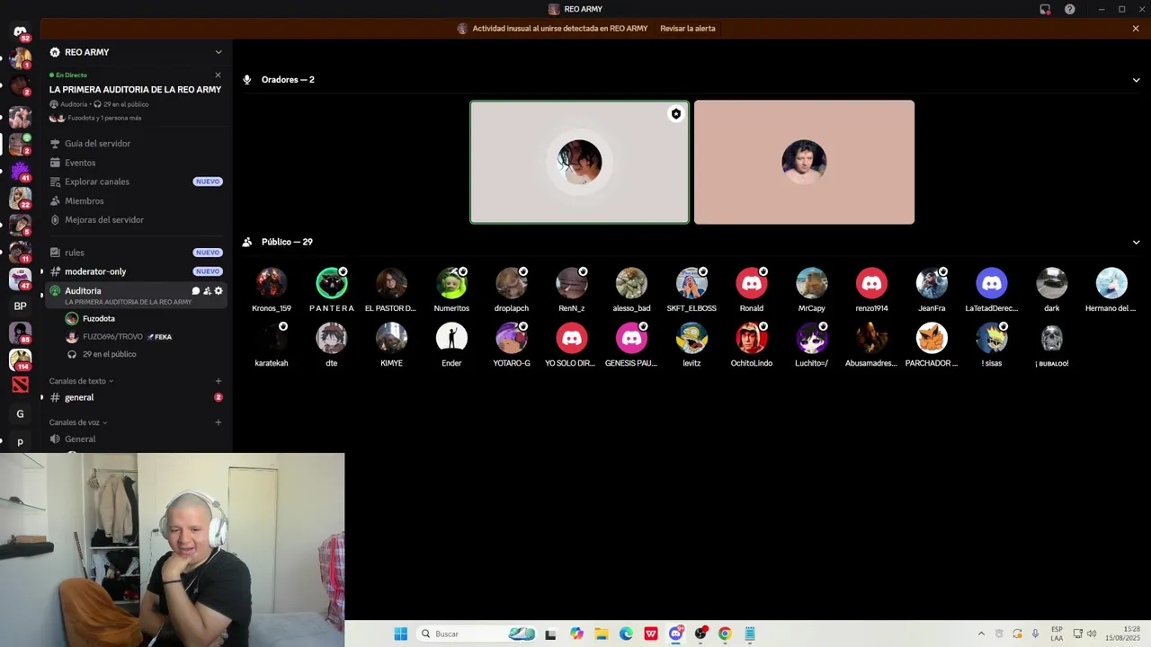Image resolution: width=1151 pixels, height=647 pixels.
Task: Open the Dota 2 server icon
Action: 20,386
